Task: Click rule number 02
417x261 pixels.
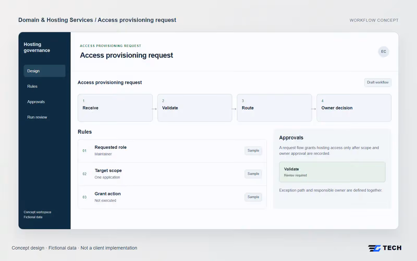Action: tap(84, 174)
